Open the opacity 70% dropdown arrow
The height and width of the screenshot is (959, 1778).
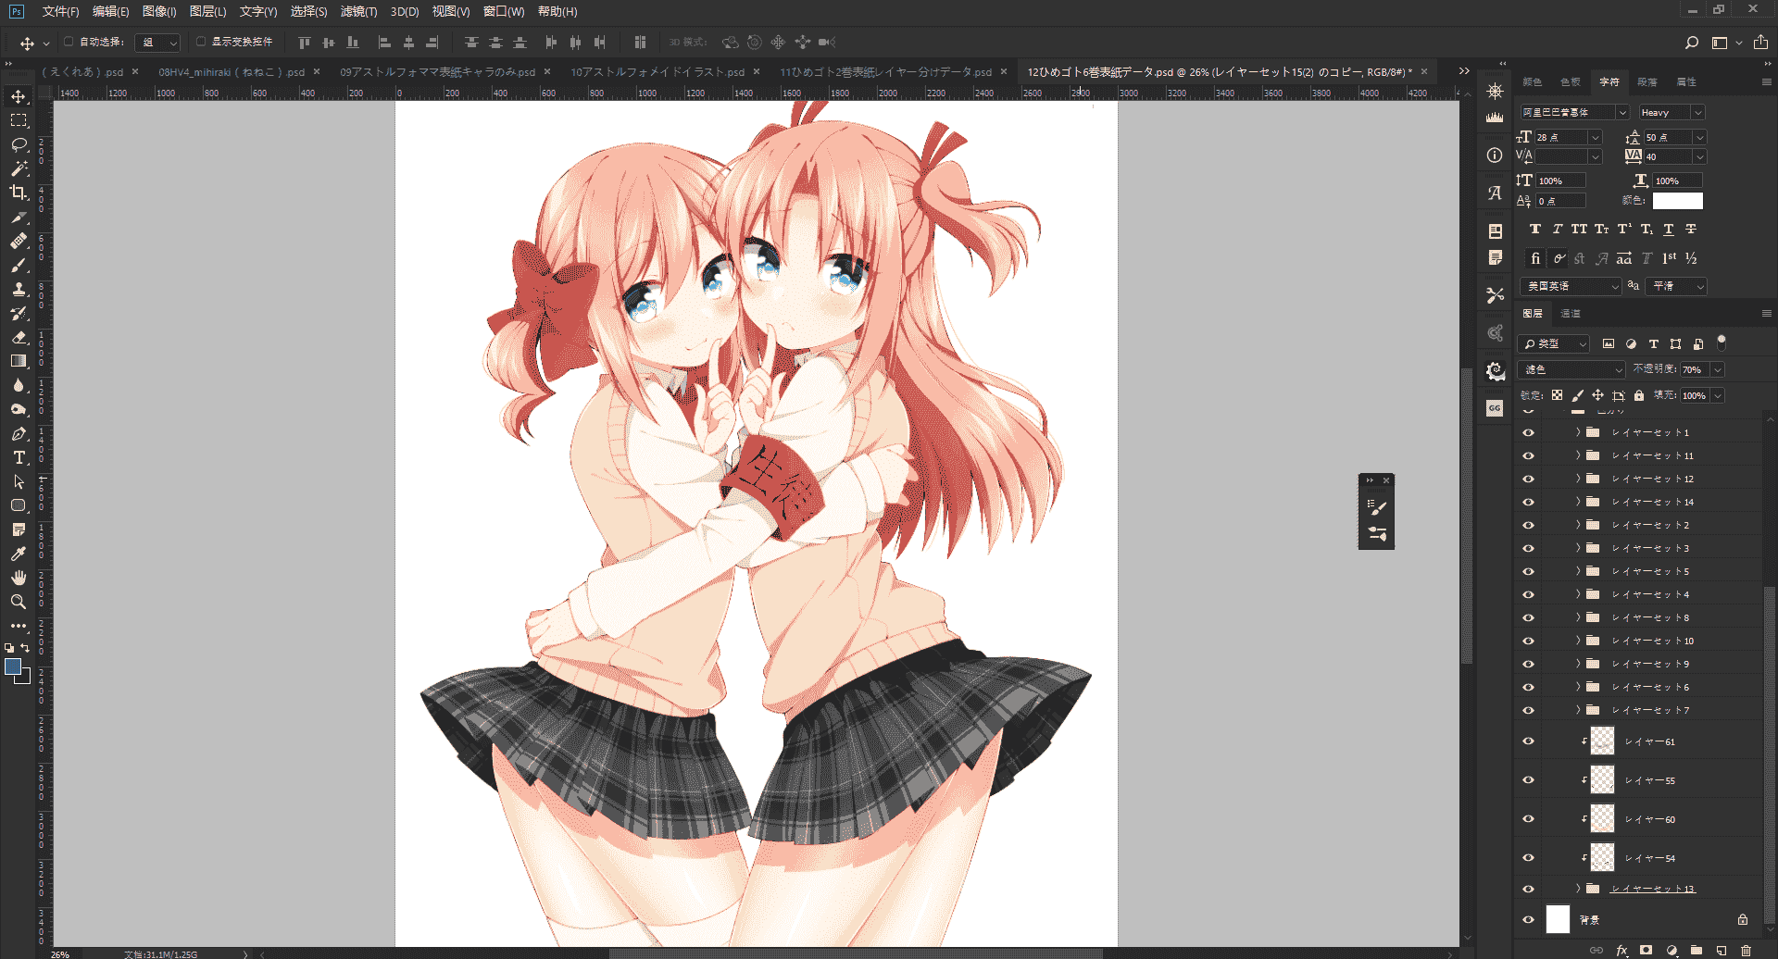1718,369
